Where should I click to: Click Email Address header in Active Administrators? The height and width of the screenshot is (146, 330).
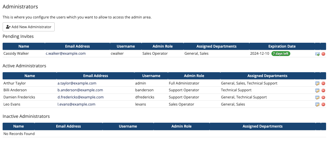click(x=96, y=76)
